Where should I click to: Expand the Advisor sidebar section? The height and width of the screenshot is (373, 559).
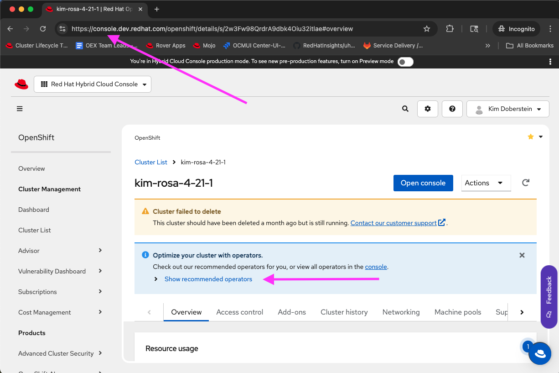60,251
